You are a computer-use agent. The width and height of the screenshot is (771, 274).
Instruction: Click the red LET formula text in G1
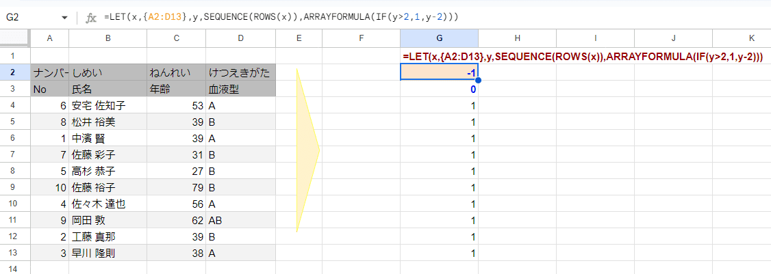(583, 57)
